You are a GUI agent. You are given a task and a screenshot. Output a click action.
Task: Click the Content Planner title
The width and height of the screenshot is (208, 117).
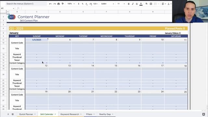coord(33,17)
